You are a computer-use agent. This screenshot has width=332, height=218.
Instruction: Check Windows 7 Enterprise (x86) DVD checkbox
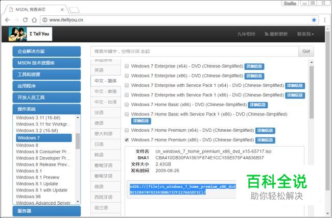(127, 76)
